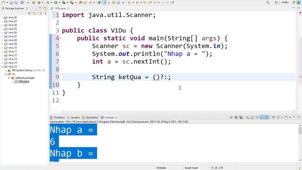This screenshot has width=302, height=170.
Task: Maximize the Console panel
Action: [299, 117]
